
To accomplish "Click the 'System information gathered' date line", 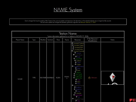I will tap(68, 36).
